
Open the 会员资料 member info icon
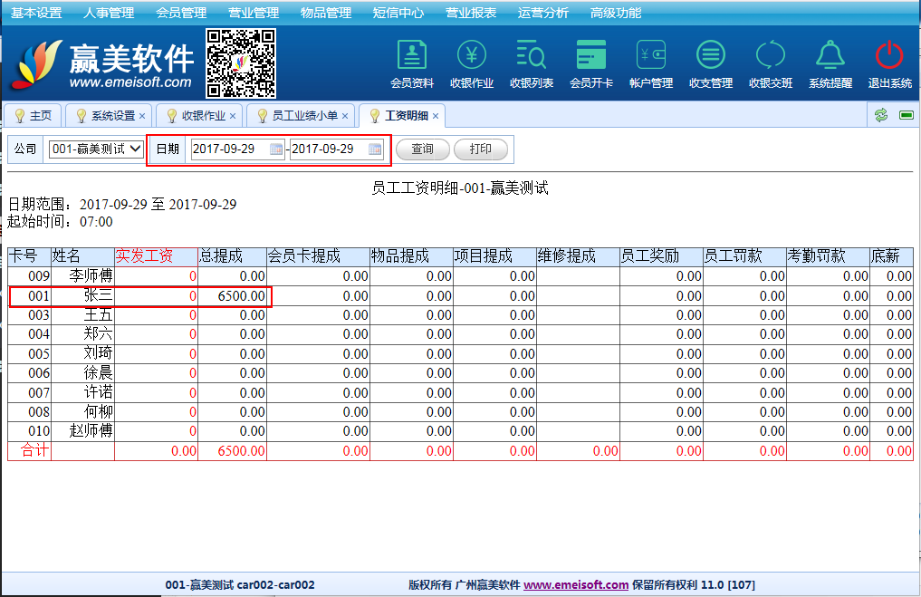click(412, 56)
